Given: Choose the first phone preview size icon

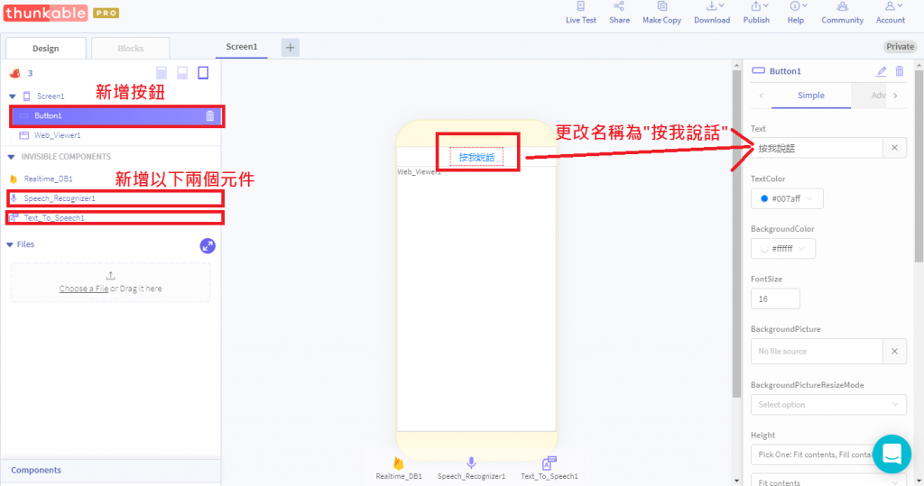Looking at the screenshot, I should [x=162, y=73].
